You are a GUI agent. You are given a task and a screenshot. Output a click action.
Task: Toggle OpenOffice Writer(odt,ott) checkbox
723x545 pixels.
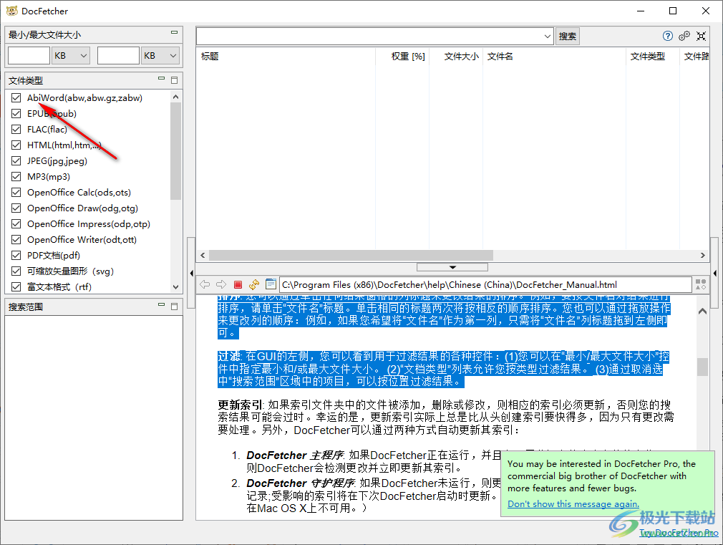[x=16, y=239]
